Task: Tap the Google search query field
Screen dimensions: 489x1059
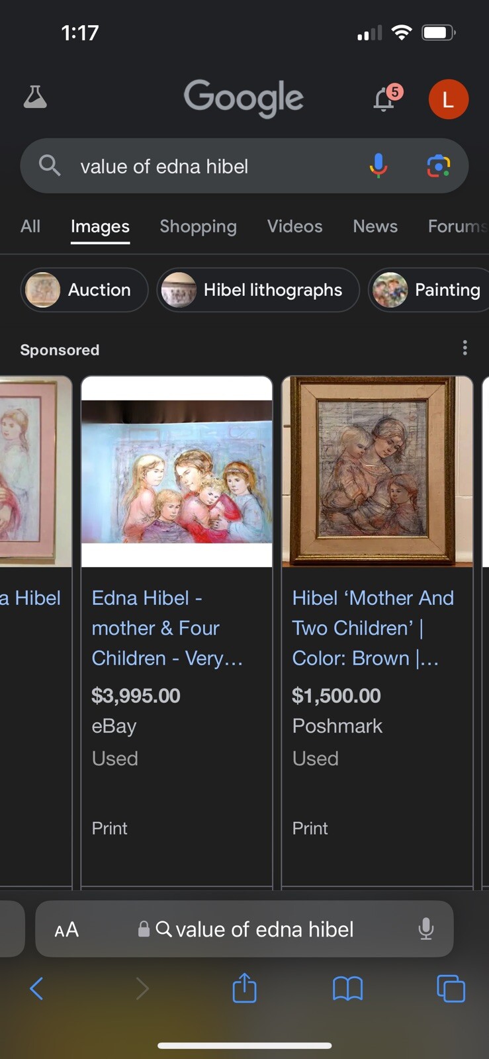Action: (x=212, y=166)
